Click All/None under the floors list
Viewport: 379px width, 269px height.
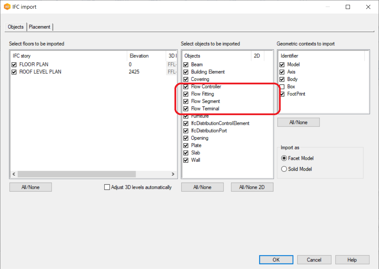30,187
